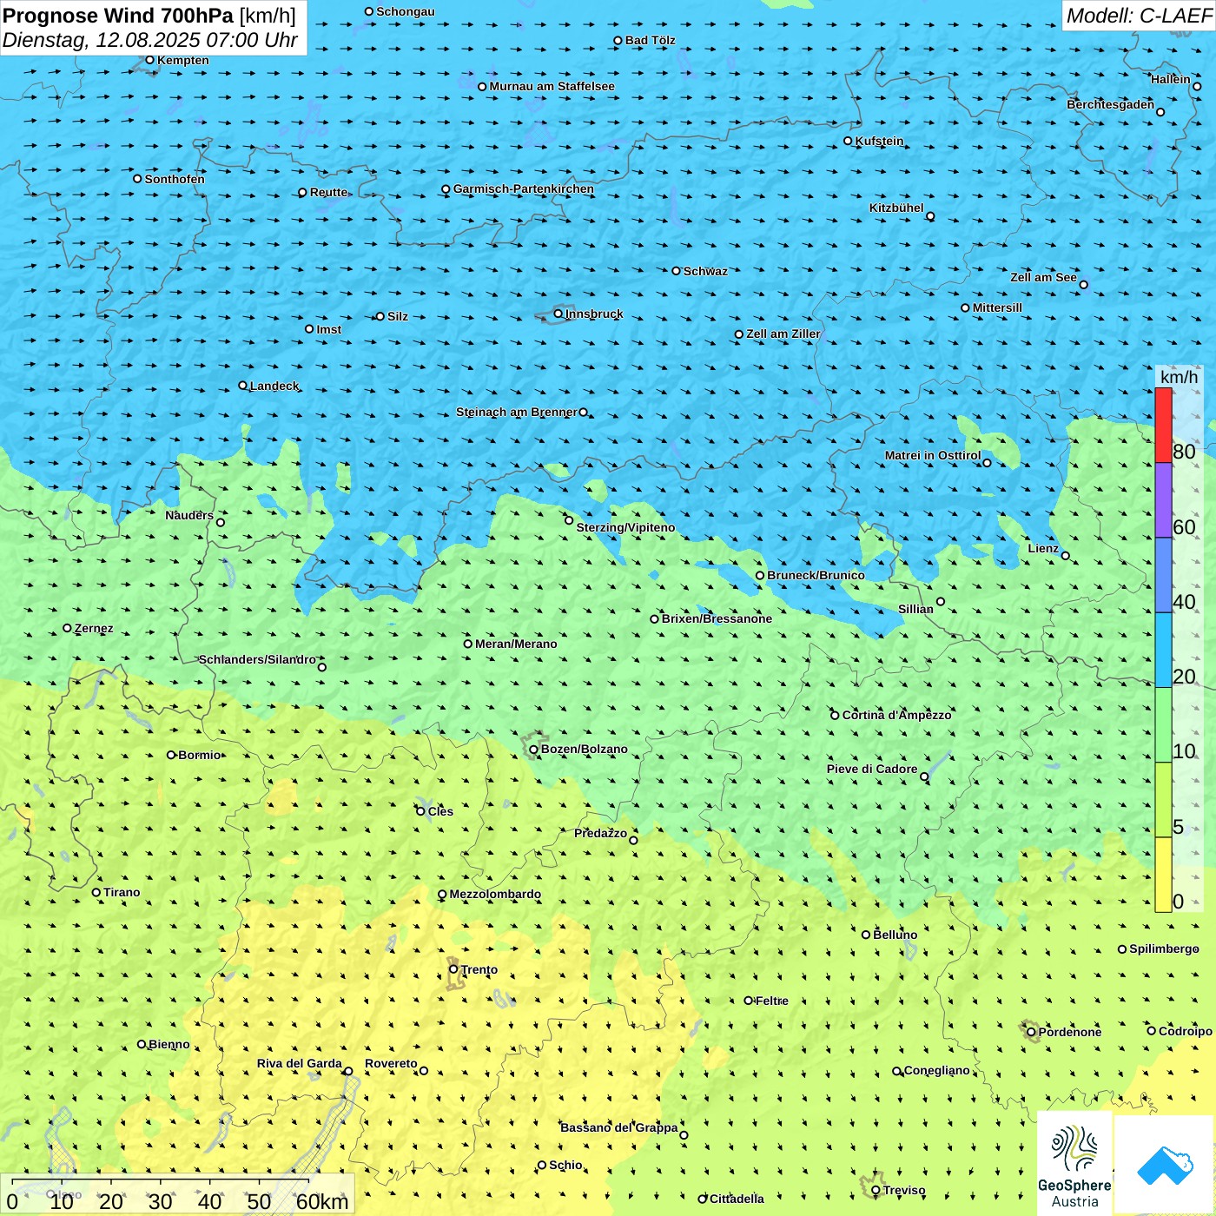Click the blue cloud app logo

1165,1166
